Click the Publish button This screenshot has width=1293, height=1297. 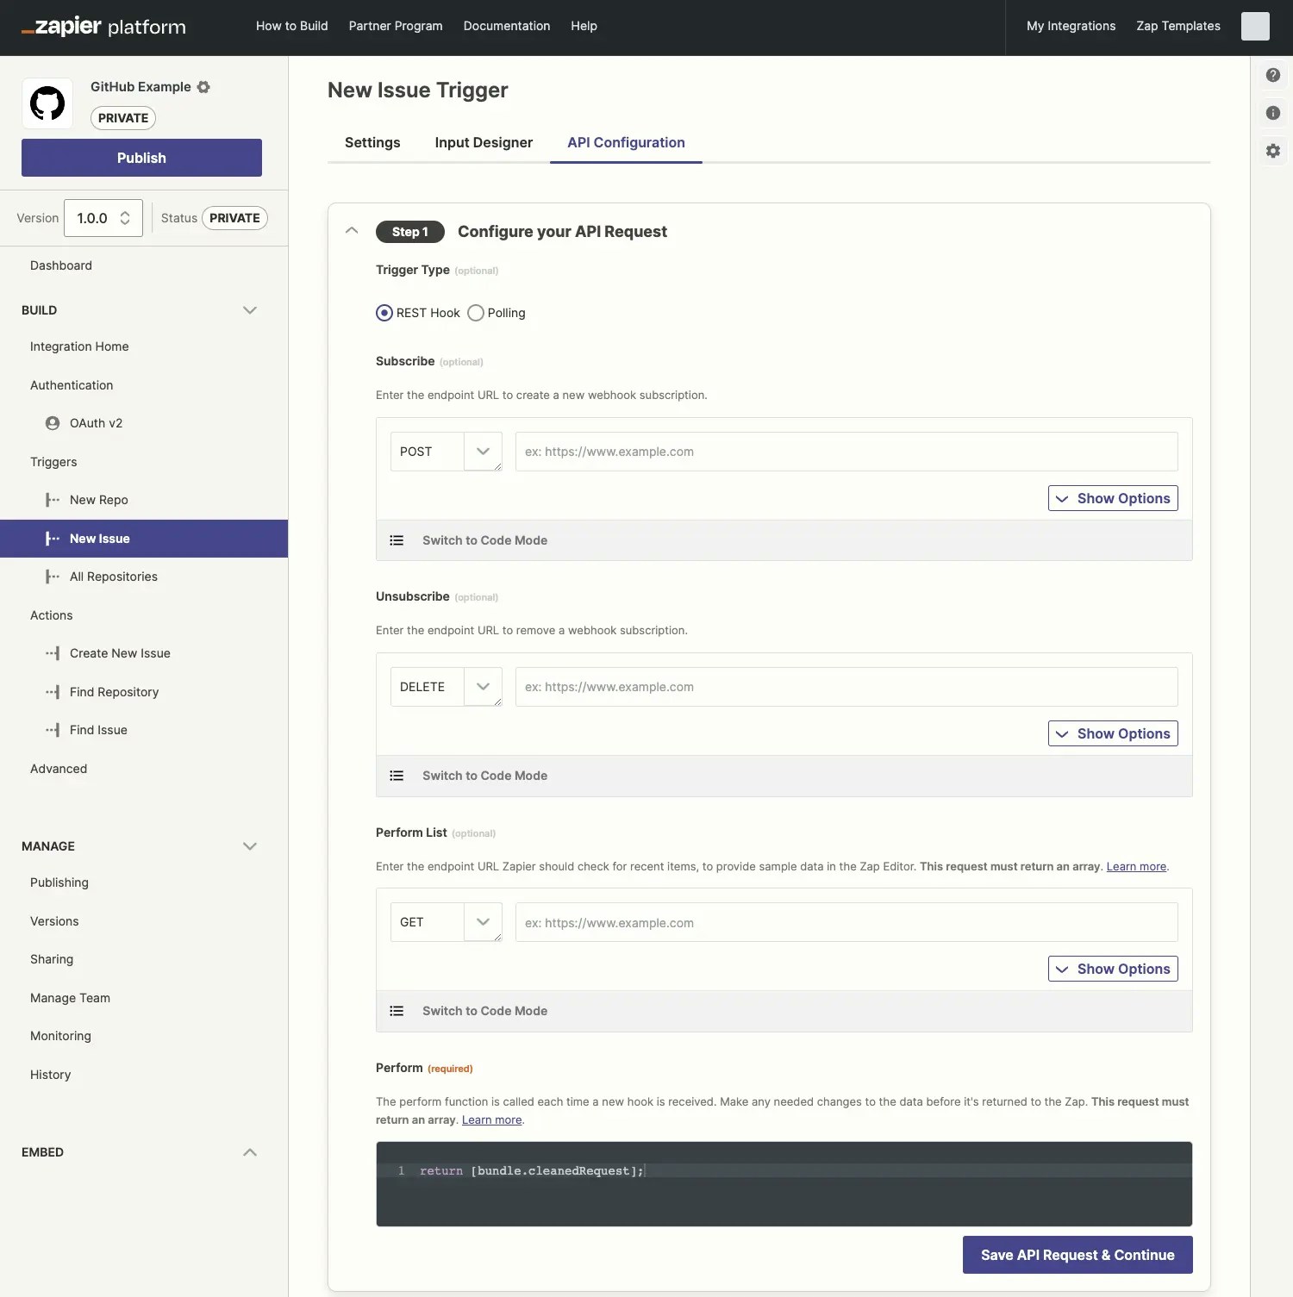[141, 158]
